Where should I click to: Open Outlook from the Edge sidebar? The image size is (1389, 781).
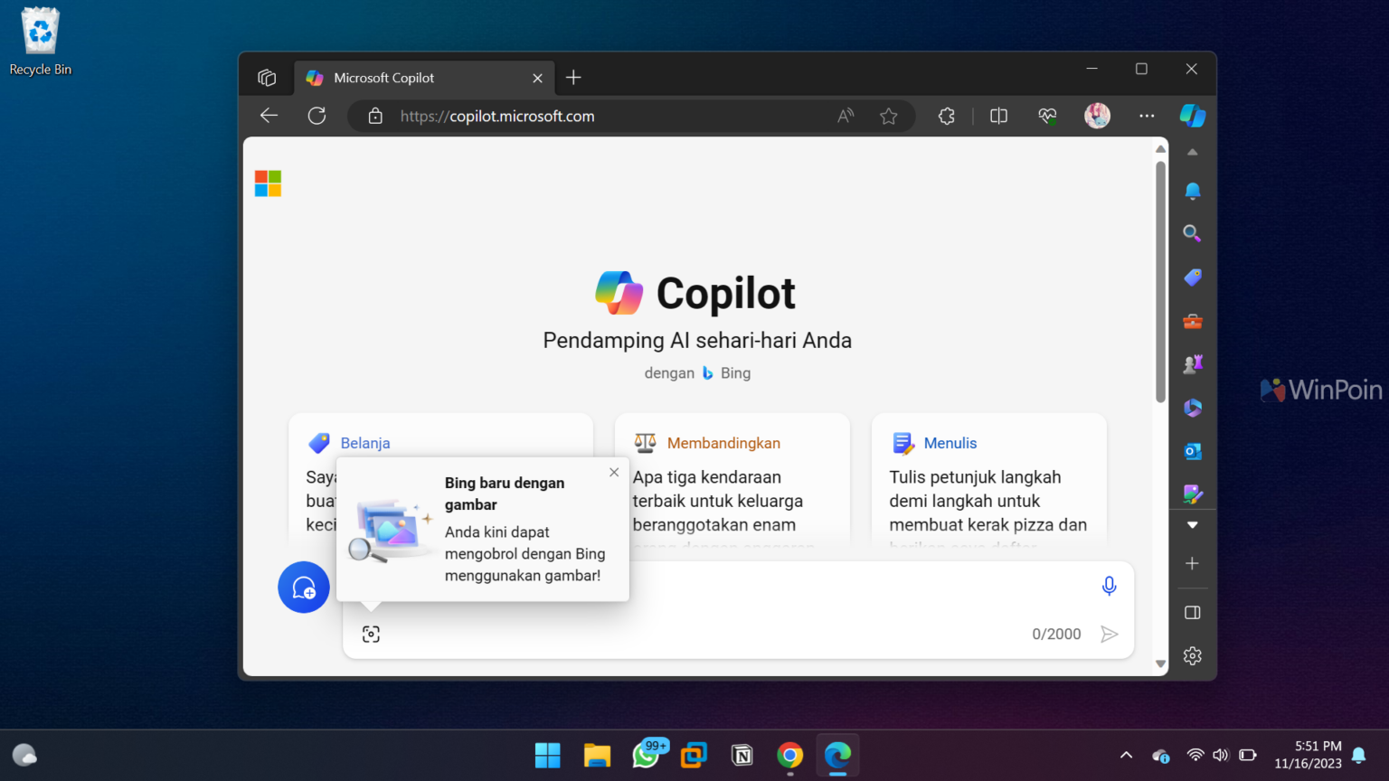click(1192, 450)
